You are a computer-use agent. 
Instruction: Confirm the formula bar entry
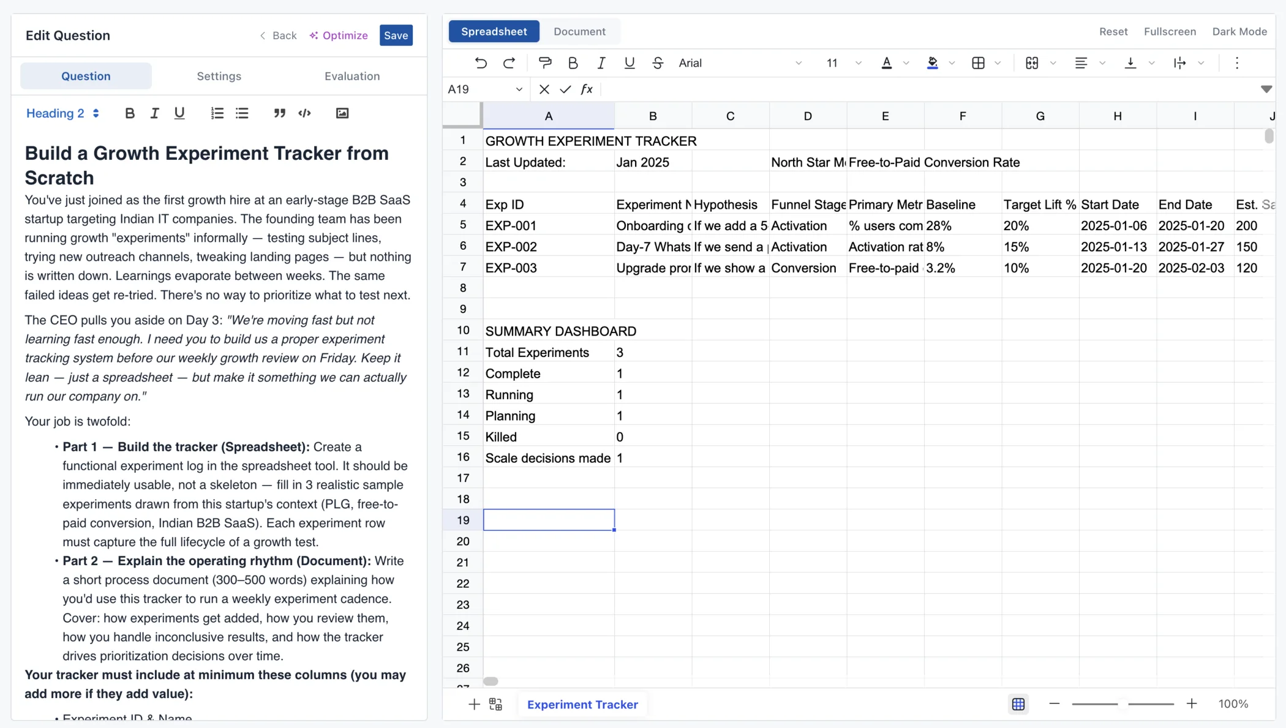click(x=565, y=89)
